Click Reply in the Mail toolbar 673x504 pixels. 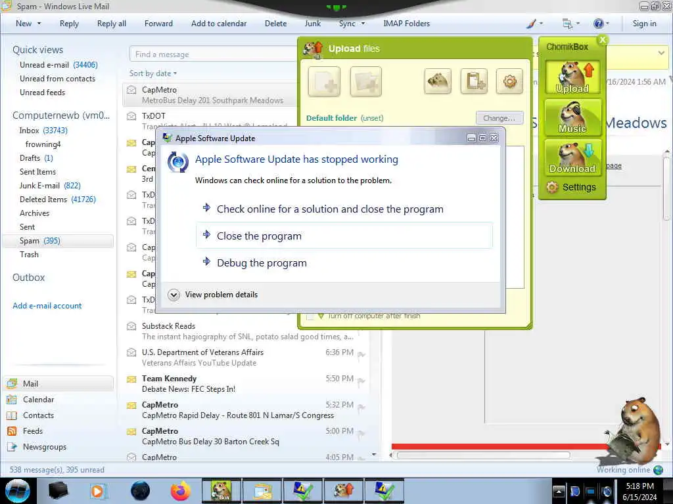[69, 24]
